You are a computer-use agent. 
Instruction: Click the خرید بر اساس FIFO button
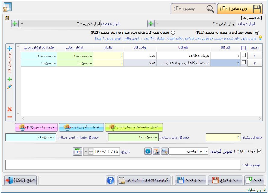pos(36,127)
